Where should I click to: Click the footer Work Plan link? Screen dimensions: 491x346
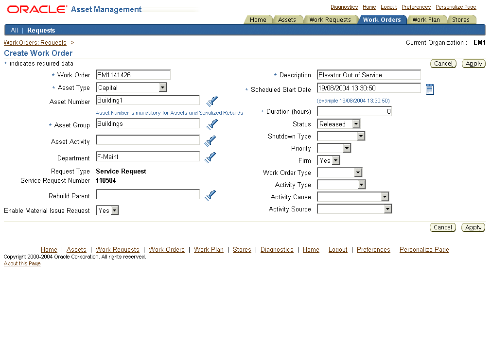tap(209, 250)
